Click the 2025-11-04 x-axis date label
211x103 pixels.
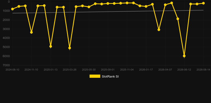(x=127, y=70)
